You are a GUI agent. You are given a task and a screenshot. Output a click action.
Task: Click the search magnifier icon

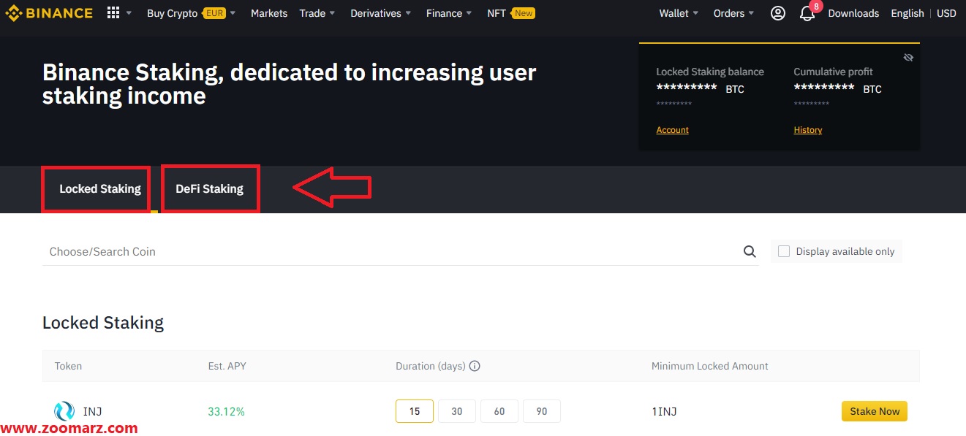pyautogui.click(x=750, y=251)
